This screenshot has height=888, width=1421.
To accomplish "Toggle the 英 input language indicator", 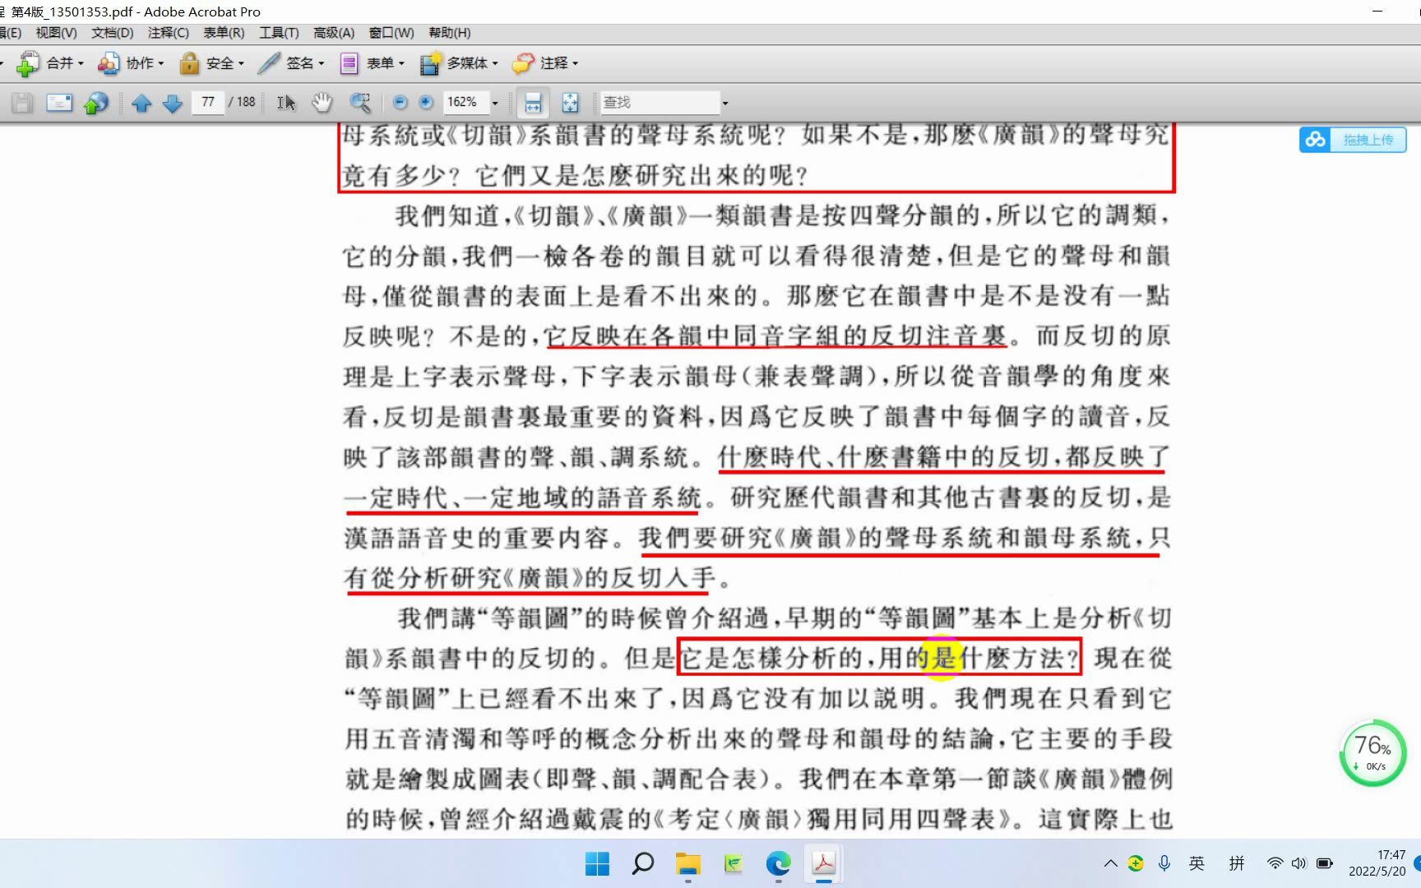I will [1197, 863].
